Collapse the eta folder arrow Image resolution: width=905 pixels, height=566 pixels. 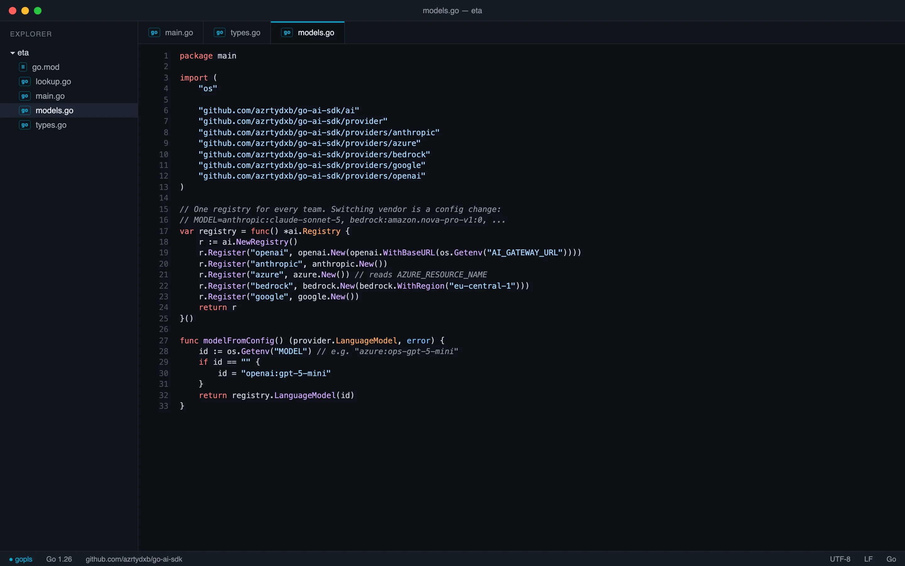(x=13, y=53)
